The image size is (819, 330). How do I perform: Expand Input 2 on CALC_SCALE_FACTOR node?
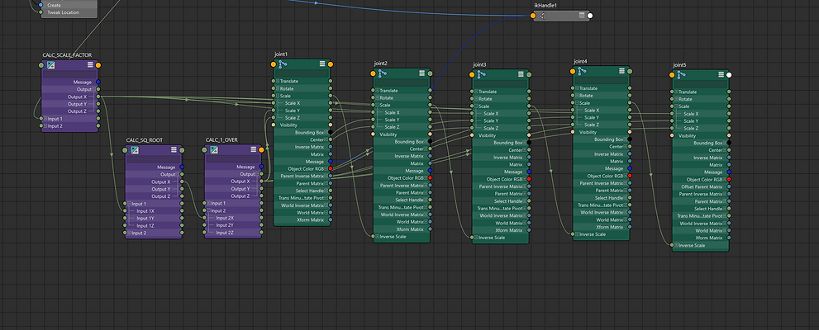click(46, 126)
